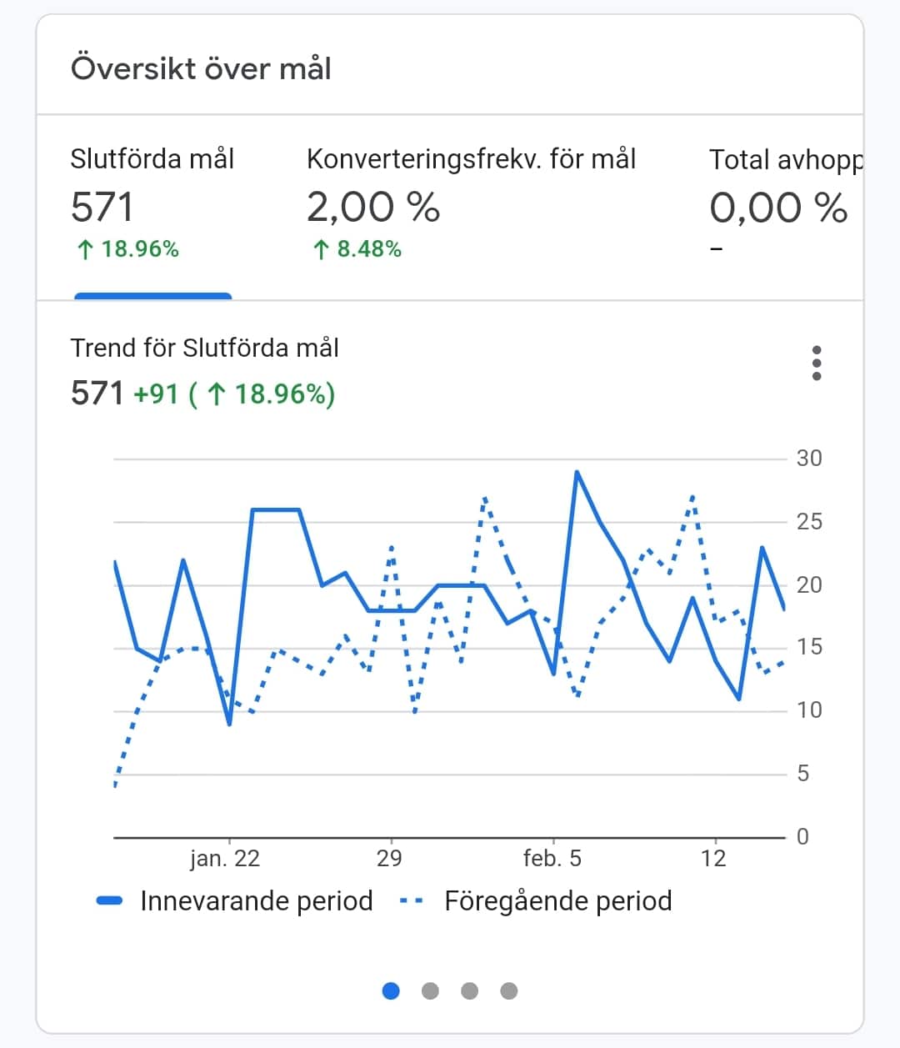Go to second carousel page dot
The width and height of the screenshot is (900, 1048).
pos(430,990)
